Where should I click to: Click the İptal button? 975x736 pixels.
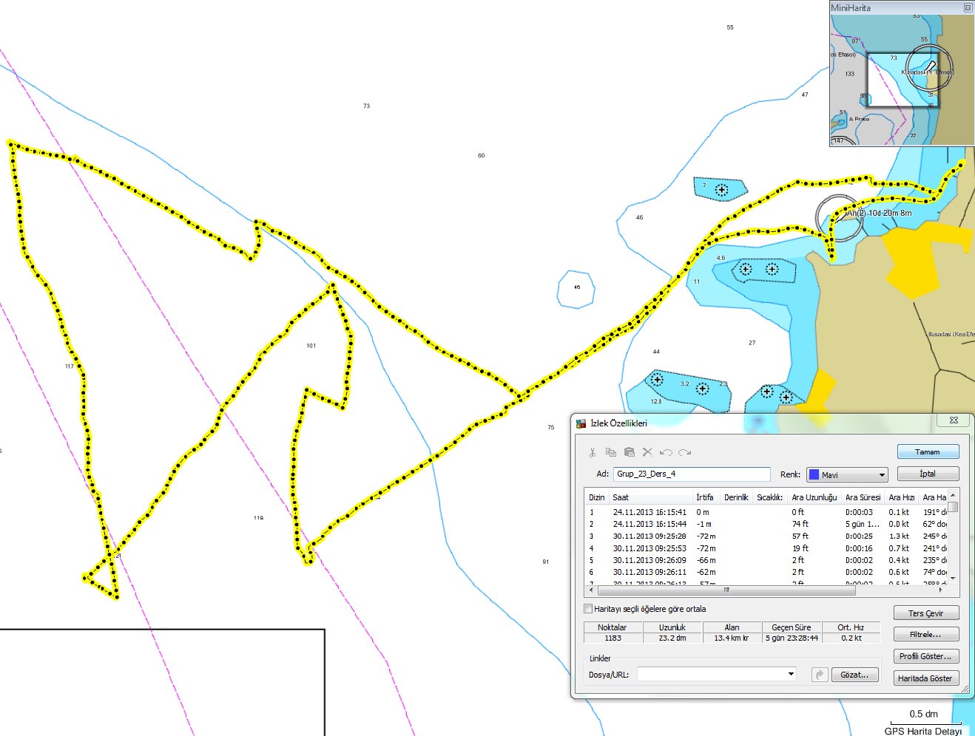click(928, 474)
